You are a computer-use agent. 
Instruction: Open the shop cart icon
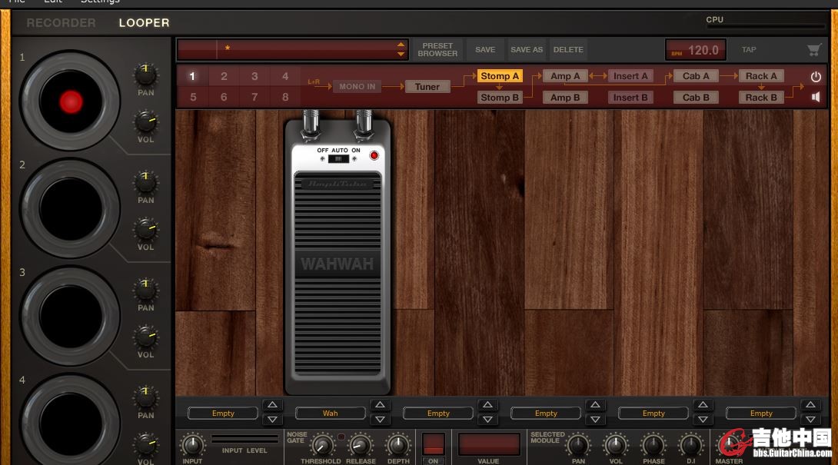tap(813, 50)
